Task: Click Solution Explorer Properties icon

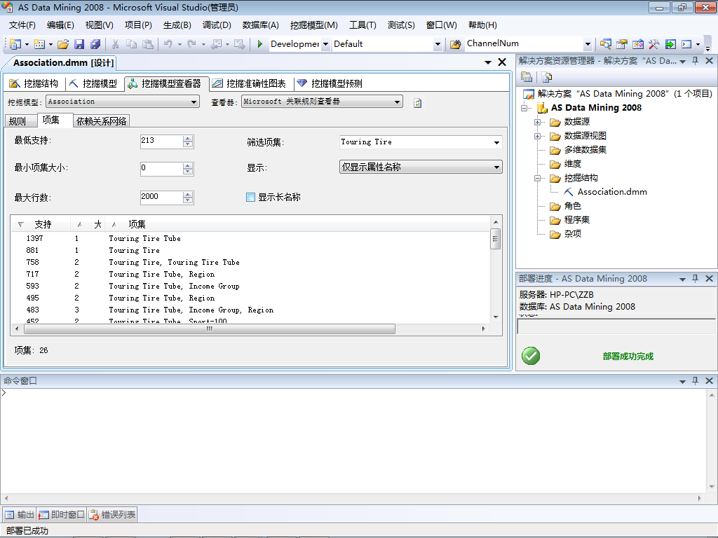Action: [x=527, y=77]
